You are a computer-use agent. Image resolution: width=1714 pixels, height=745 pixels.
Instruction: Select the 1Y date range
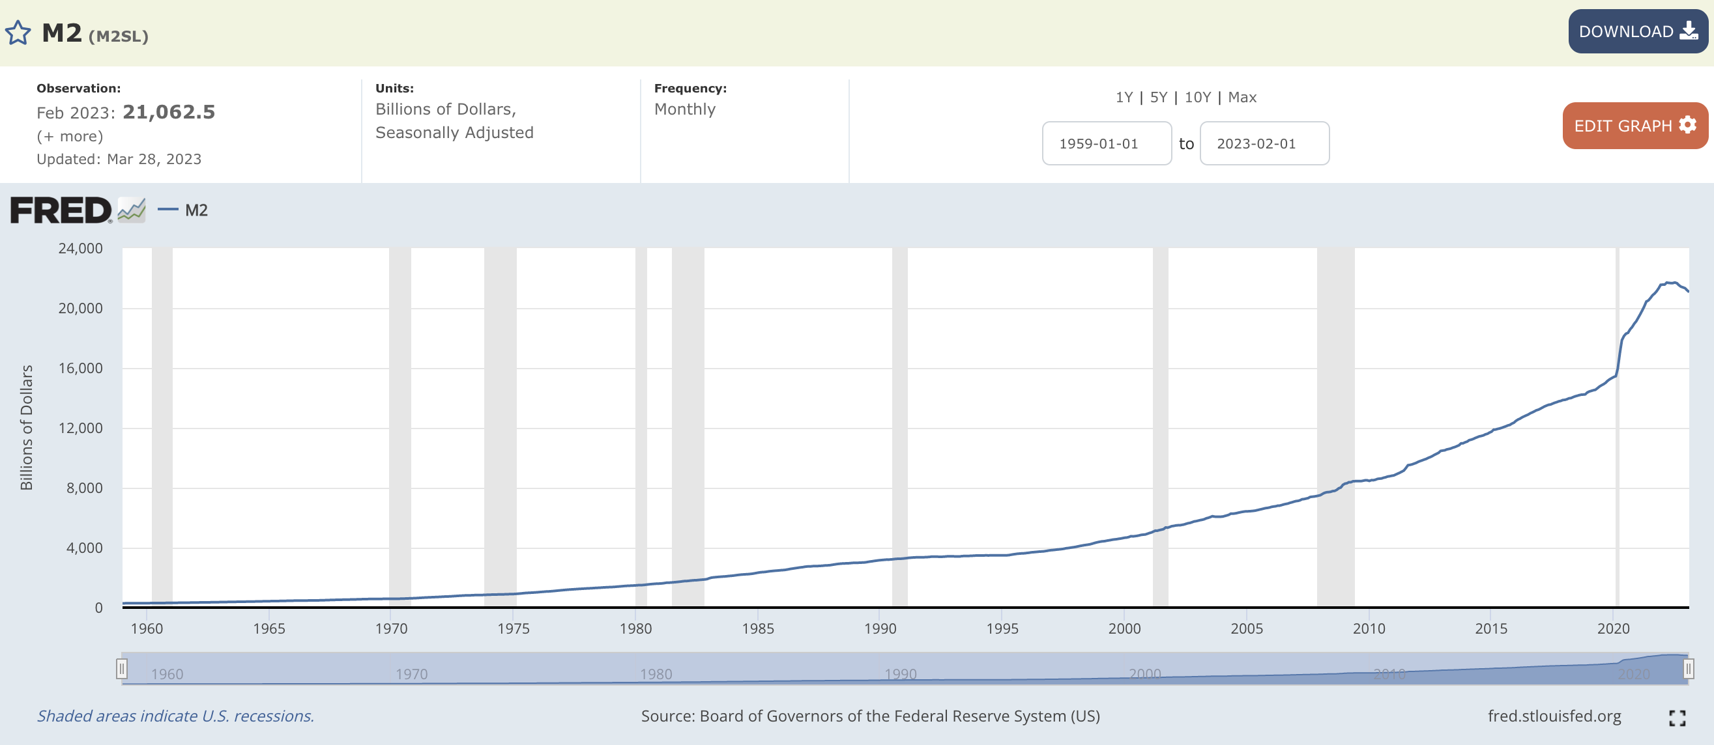point(1124,97)
